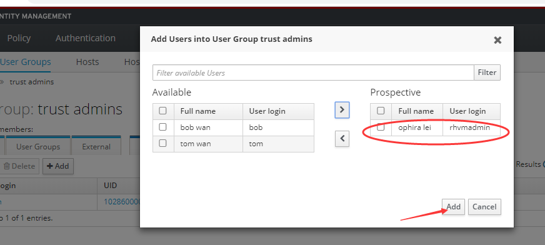This screenshot has height=245, width=545.
Task: Cancel the Add Users dialog
Action: pos(484,207)
